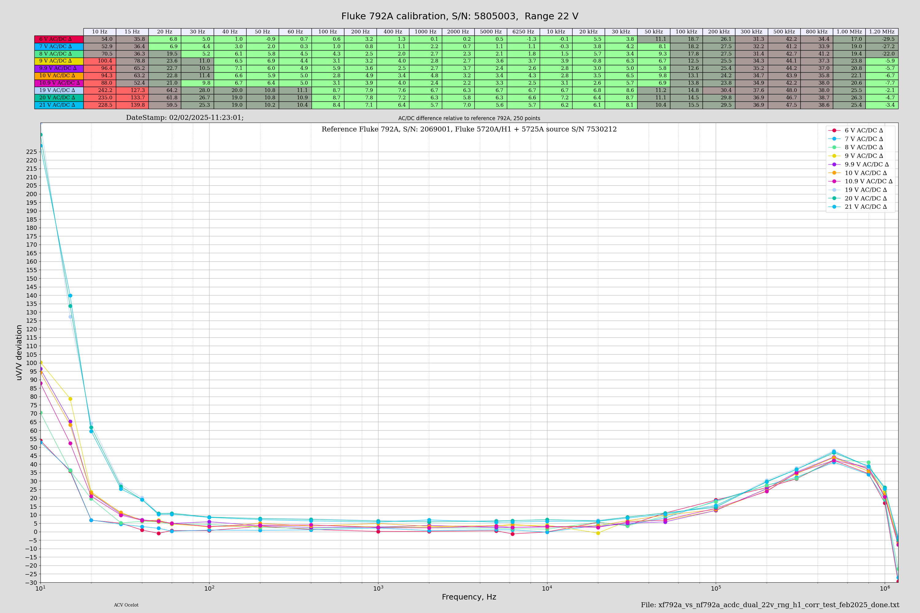This screenshot has width=920, height=613.
Task: Click the '127.3' cell under 15 Hz
Action: coord(132,90)
